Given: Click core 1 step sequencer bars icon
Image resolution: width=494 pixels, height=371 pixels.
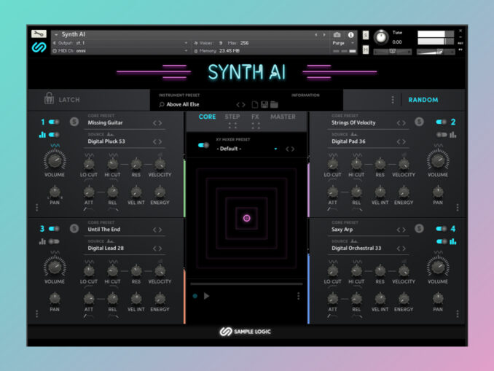Looking at the screenshot, I should [x=42, y=135].
